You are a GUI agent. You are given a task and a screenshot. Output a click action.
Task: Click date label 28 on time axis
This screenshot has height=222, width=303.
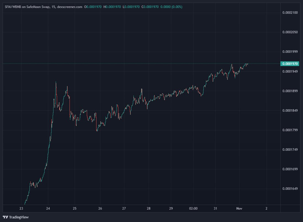point(149,208)
